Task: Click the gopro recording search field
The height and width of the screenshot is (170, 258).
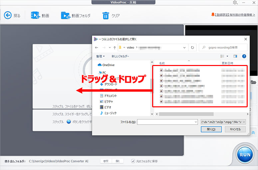Action: 223,48
